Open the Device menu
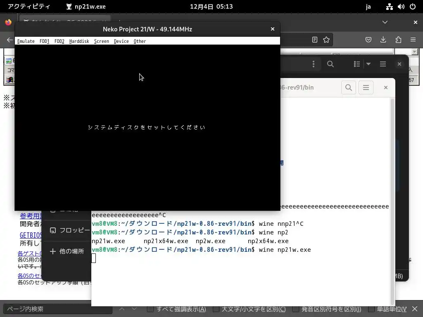 click(121, 41)
